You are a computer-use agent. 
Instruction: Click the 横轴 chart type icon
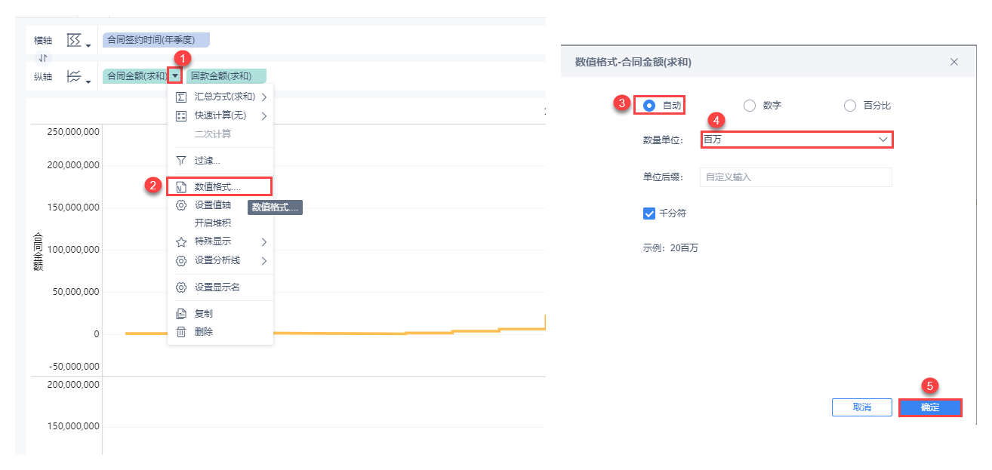click(x=75, y=40)
